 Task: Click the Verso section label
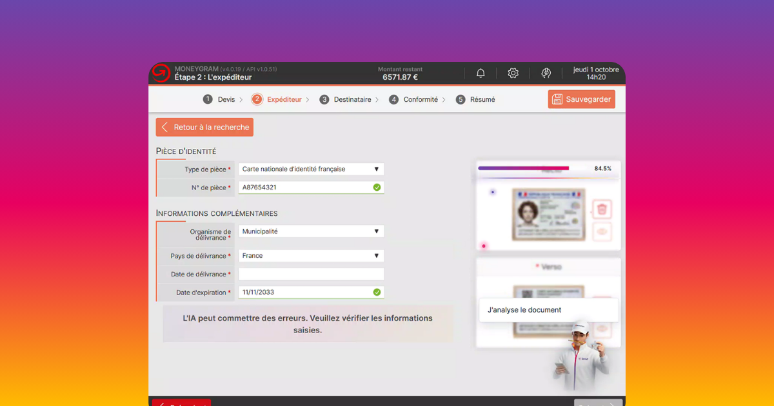click(551, 267)
